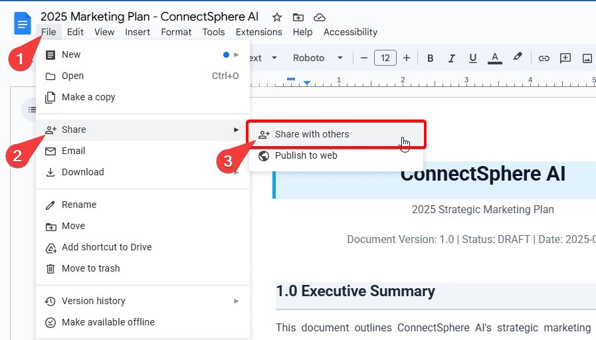
Task: Choose Make a copy
Action: pos(143,97)
